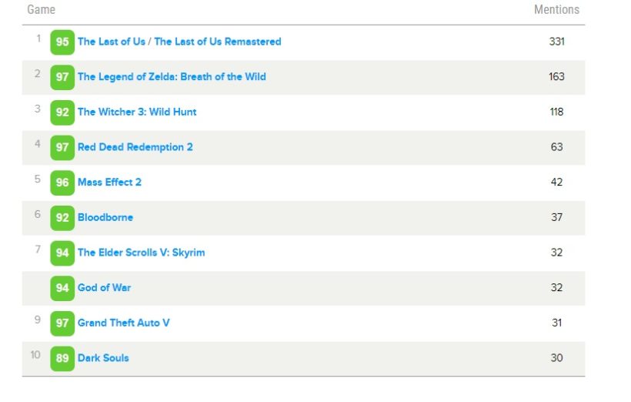Open The Witcher 3: Wild Hunt link
The height and width of the screenshot is (402, 631).
click(137, 112)
